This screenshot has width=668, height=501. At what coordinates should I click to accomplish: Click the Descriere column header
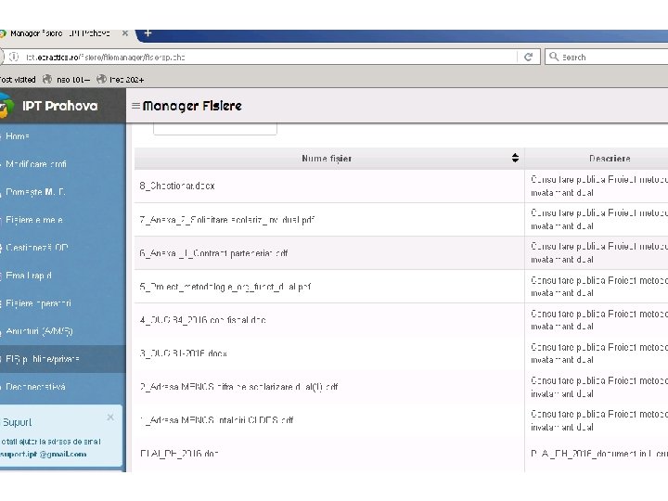pos(610,159)
